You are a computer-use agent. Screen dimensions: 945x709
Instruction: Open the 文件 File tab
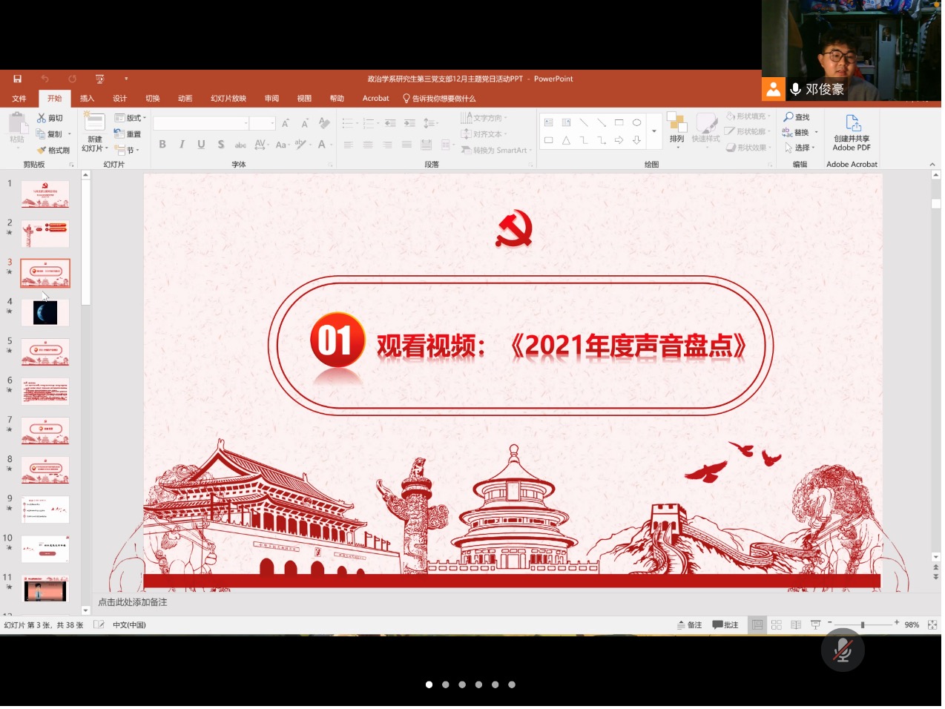tap(19, 99)
